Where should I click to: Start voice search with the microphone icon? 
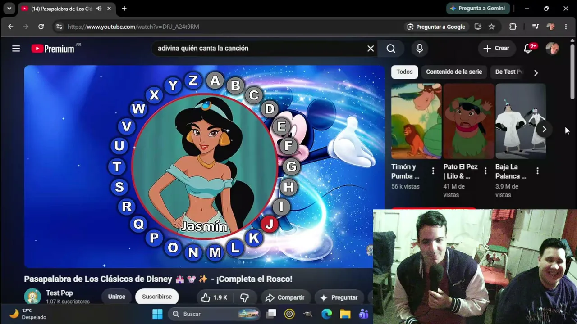pos(420,49)
